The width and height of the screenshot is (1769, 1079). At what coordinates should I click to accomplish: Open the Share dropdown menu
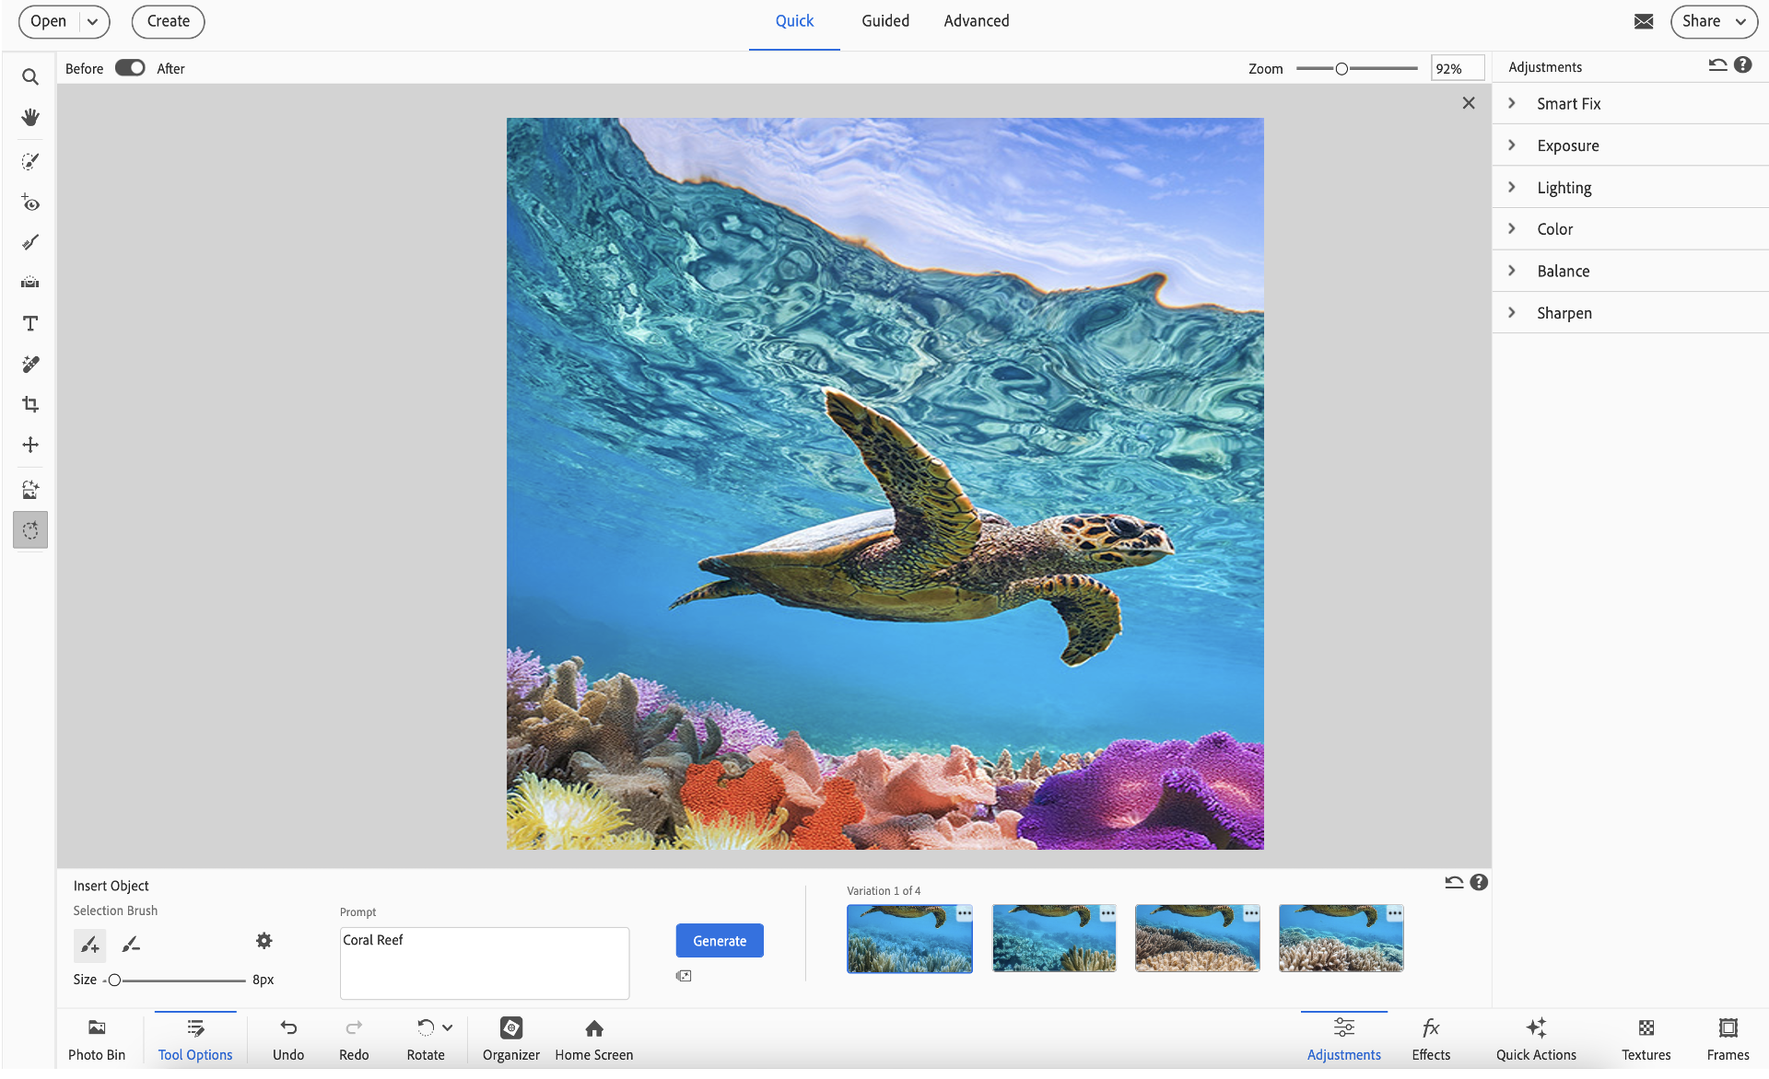[x=1714, y=21]
